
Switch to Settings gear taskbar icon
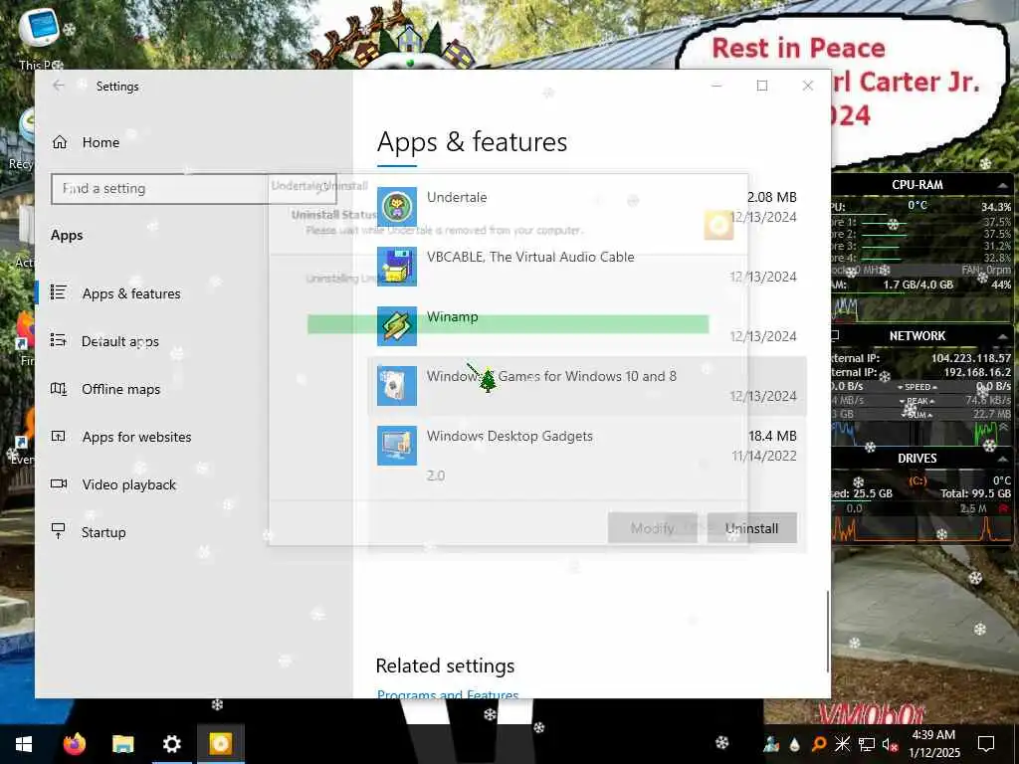171,744
